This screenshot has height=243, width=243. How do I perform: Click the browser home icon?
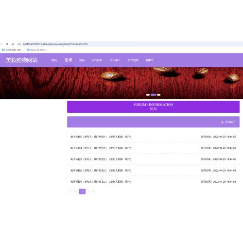click(x=13, y=44)
